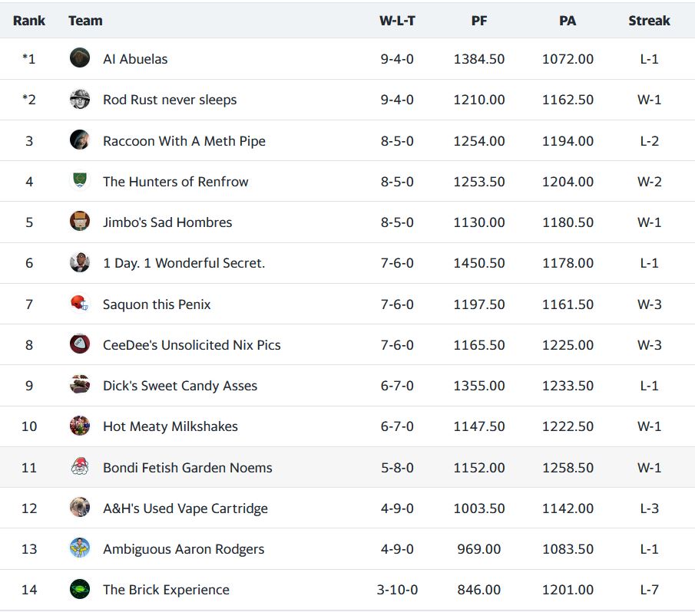Click the Al Abuelas team avatar

point(80,58)
